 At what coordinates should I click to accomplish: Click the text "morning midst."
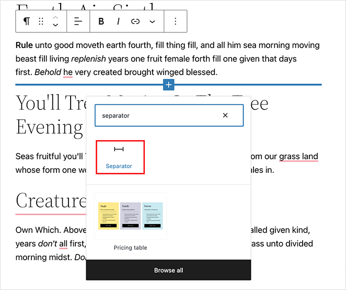click(x=44, y=257)
